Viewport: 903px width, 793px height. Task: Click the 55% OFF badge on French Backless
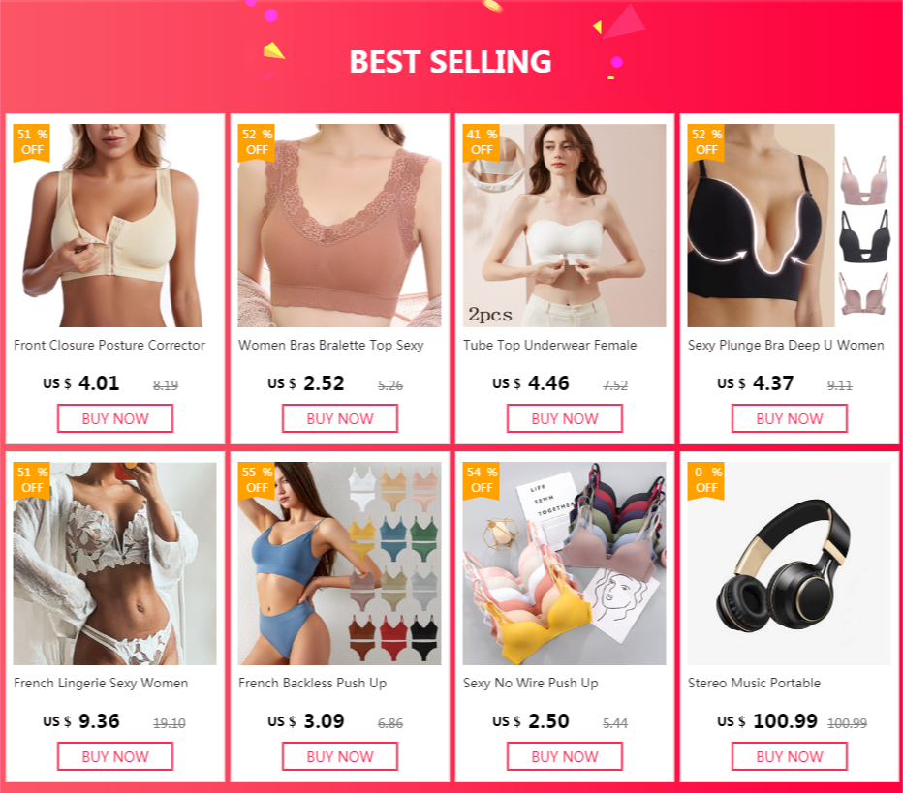(x=257, y=480)
